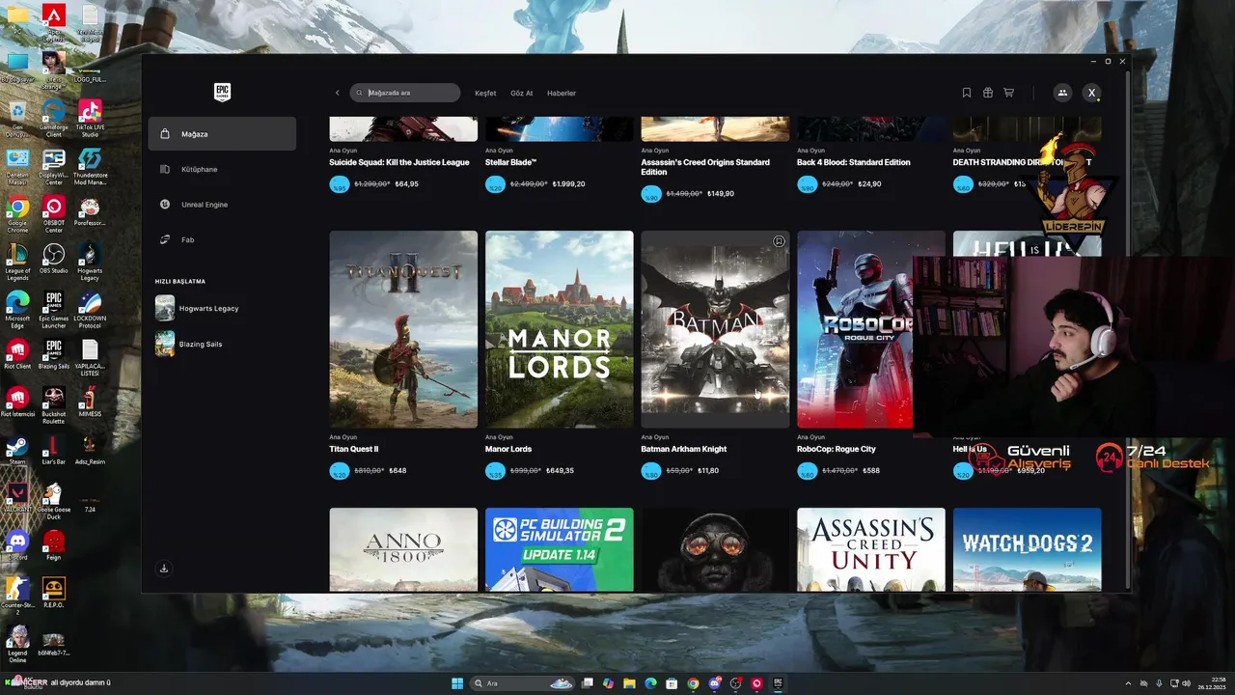
Task: Open Steam desktop shortcut
Action: [x=17, y=451]
